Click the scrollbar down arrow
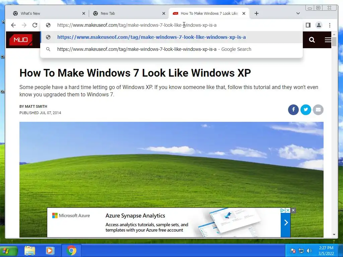This screenshot has height=257, width=343. (334, 235)
